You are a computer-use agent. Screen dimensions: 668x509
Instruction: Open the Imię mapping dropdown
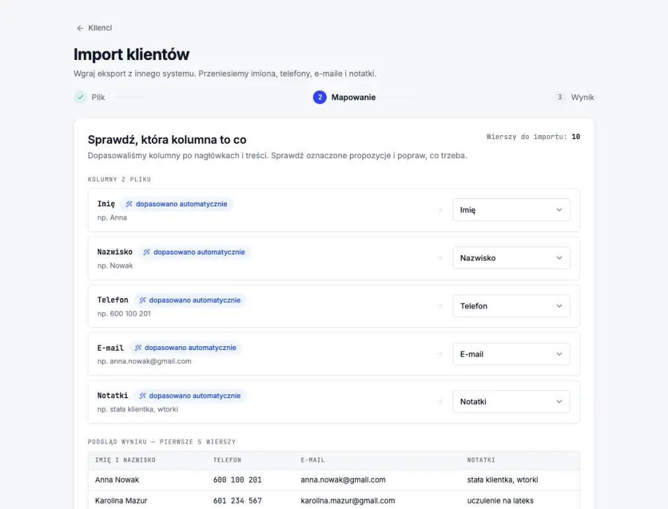click(511, 210)
